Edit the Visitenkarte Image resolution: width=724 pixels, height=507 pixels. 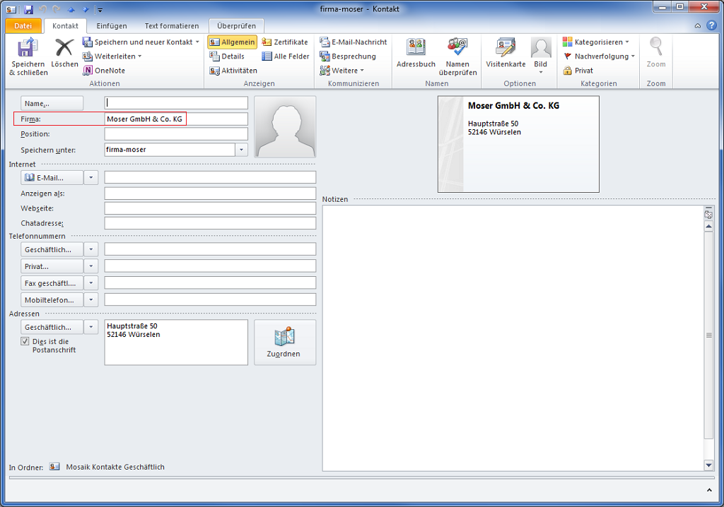click(506, 52)
